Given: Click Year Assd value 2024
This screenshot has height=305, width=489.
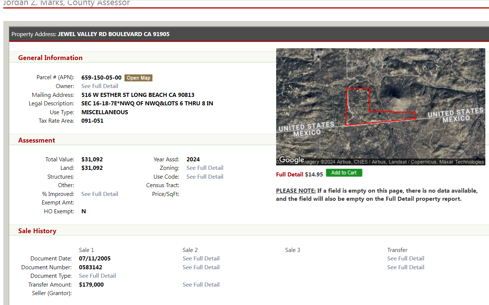Looking at the screenshot, I should pos(193,159).
